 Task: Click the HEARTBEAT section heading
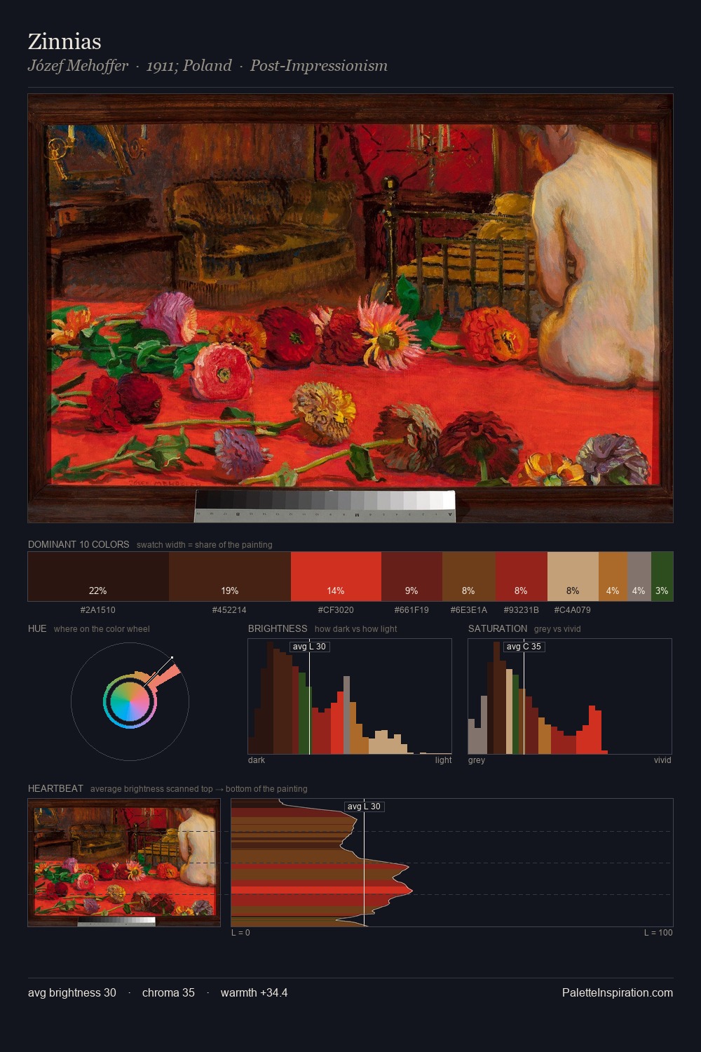(55, 788)
